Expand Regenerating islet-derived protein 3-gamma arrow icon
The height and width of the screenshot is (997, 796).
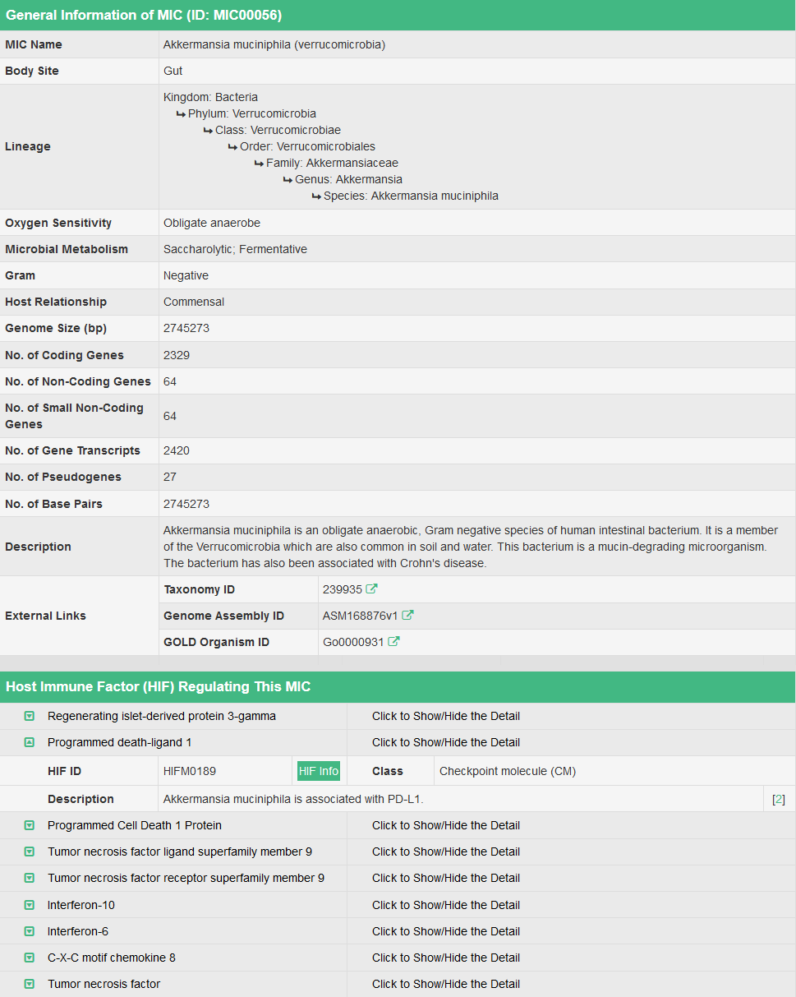(30, 717)
